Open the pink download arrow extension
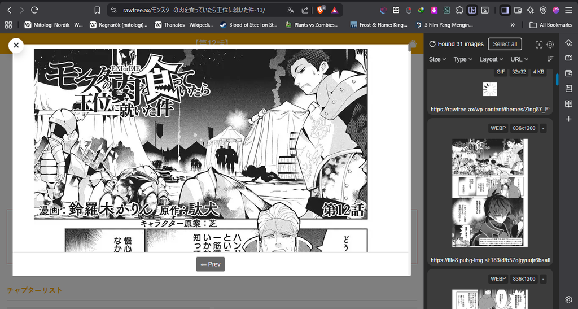Image resolution: width=578 pixels, height=309 pixels. point(434,10)
